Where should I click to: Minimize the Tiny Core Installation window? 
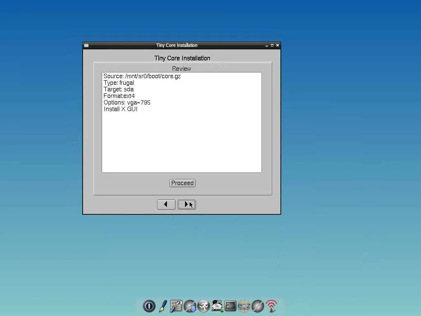click(266, 45)
